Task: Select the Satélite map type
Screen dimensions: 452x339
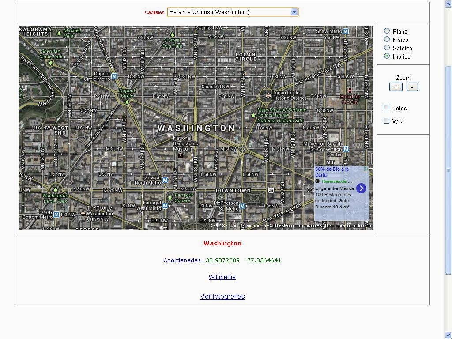Action: click(x=387, y=47)
